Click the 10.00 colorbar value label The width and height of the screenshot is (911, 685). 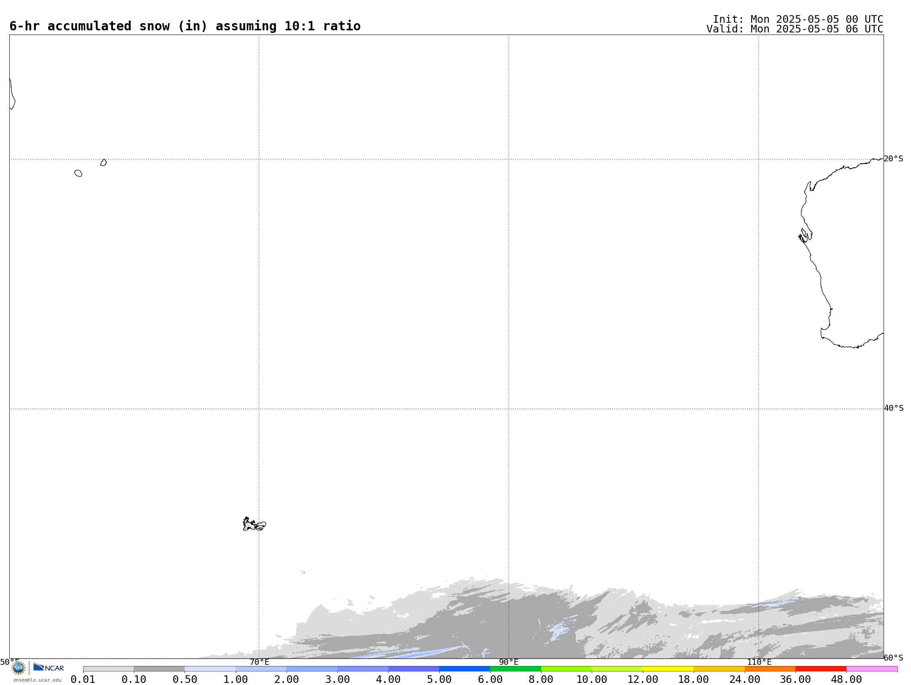point(592,680)
